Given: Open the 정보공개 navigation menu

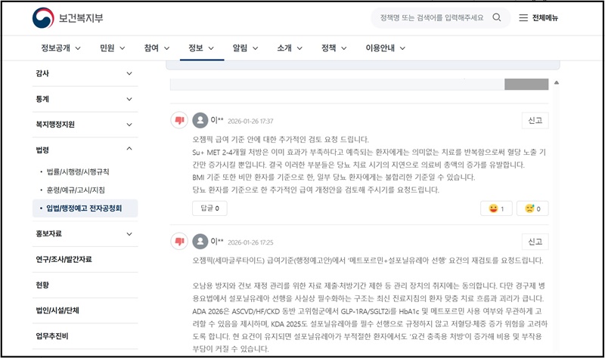Looking at the screenshot, I should click(61, 48).
